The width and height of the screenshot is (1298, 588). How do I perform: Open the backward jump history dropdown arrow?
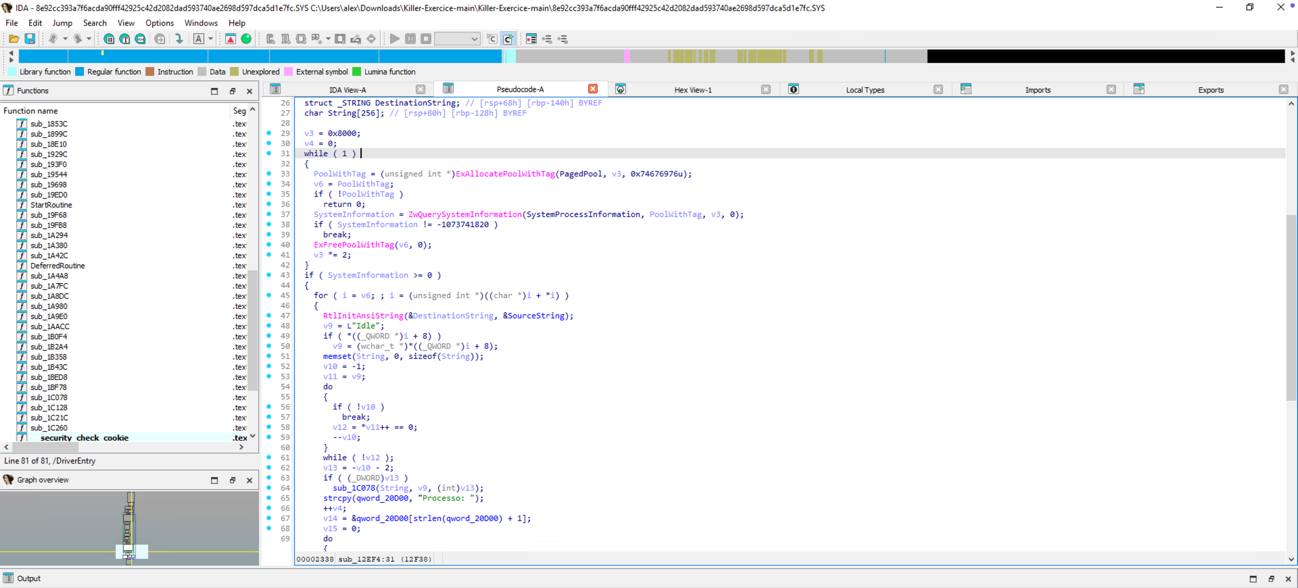65,39
